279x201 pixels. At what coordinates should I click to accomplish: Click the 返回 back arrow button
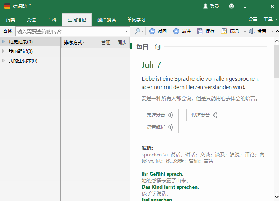click(152, 31)
